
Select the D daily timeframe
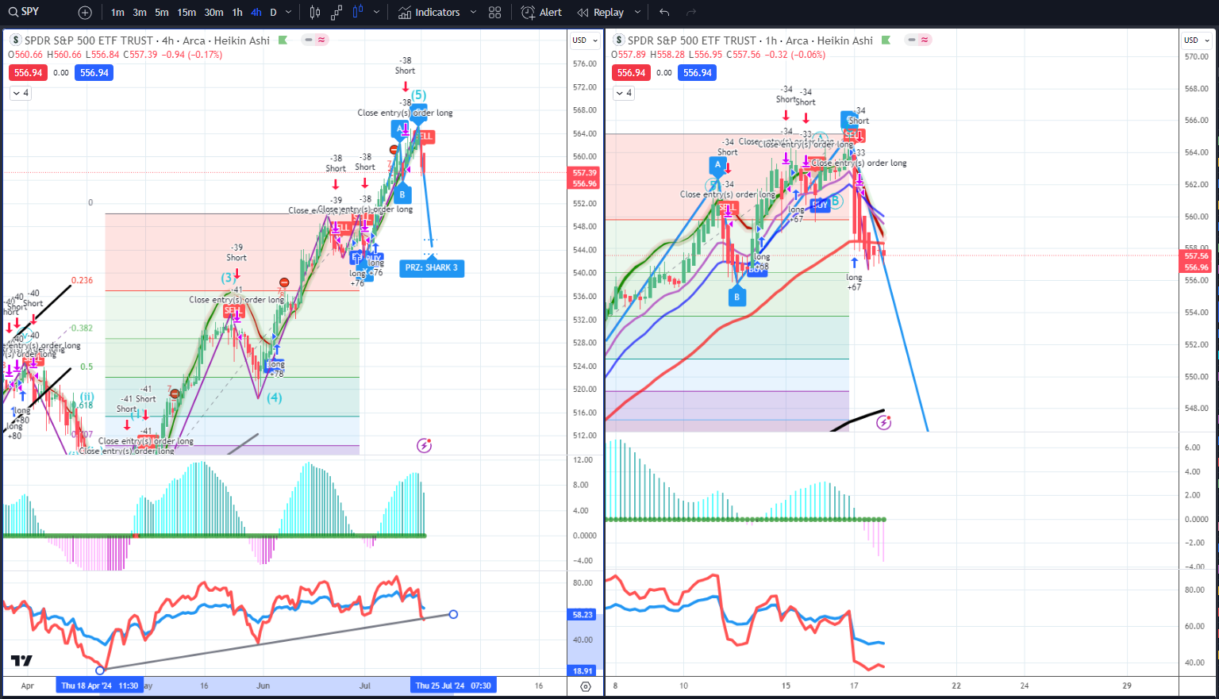[273, 13]
